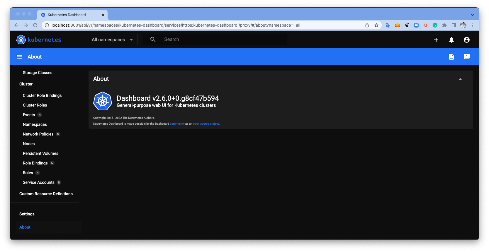The image size is (489, 252).
Task: Click the Search field
Action: [215, 40]
